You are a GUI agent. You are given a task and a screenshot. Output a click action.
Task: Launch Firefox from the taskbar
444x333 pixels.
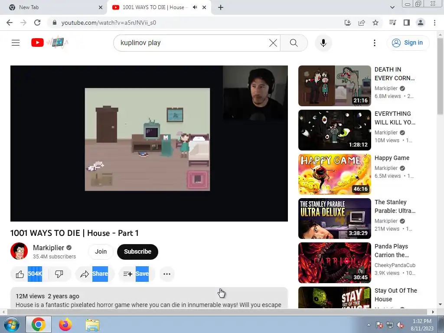pyautogui.click(x=65, y=324)
